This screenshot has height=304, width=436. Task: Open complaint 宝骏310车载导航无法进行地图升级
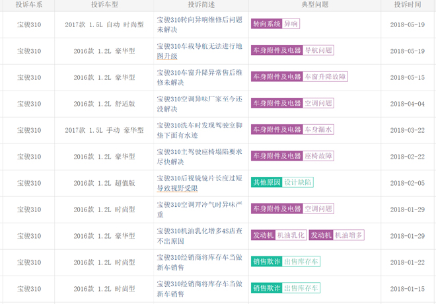tap(200, 51)
